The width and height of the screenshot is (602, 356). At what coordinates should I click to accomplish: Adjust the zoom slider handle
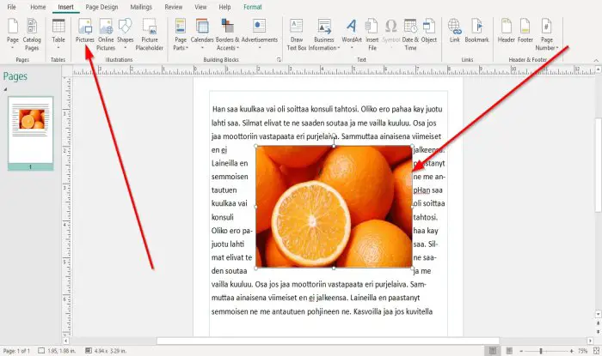[541, 351]
